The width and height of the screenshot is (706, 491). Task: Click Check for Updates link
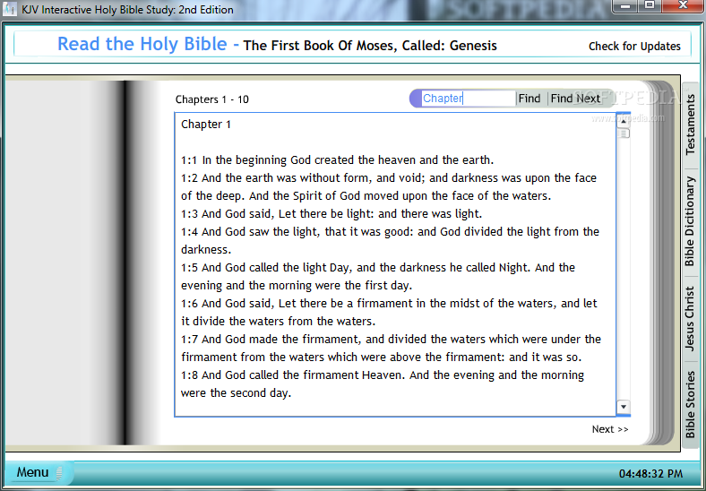click(x=634, y=46)
